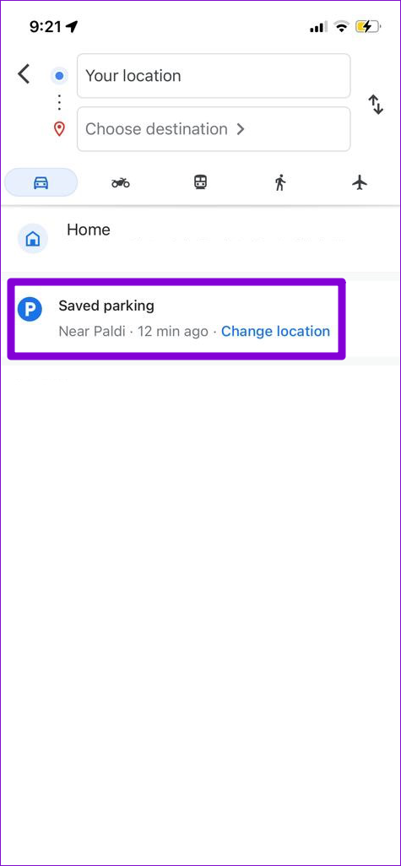Tap the blue current location dot
The width and height of the screenshot is (401, 866).
(59, 76)
